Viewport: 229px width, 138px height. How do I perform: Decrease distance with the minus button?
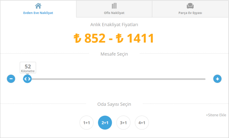click(11, 79)
